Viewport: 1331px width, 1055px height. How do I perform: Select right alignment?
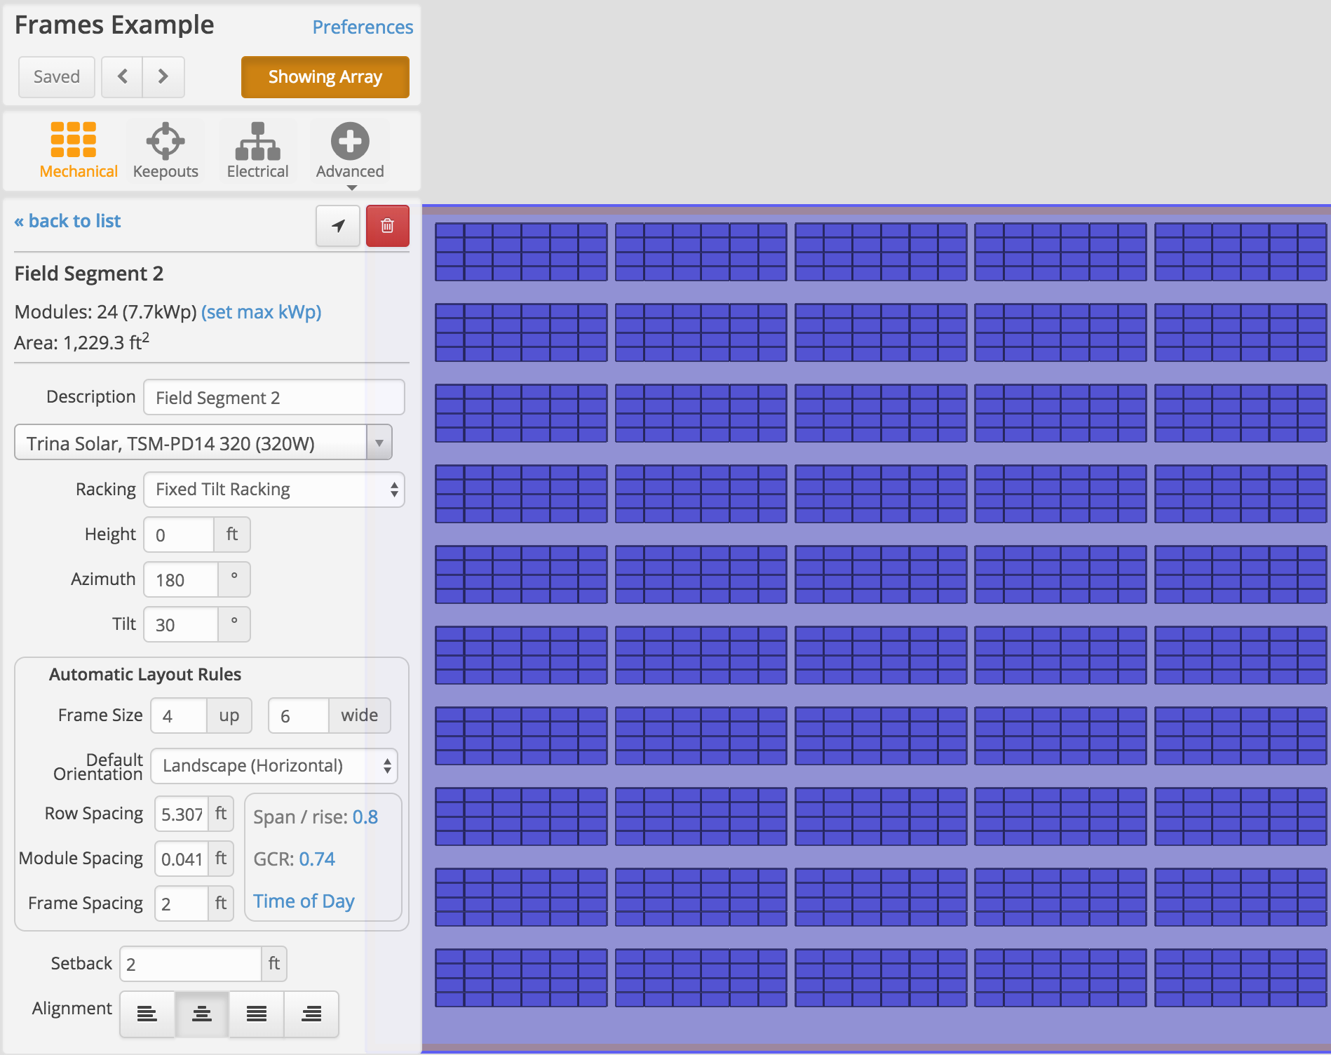point(311,1014)
